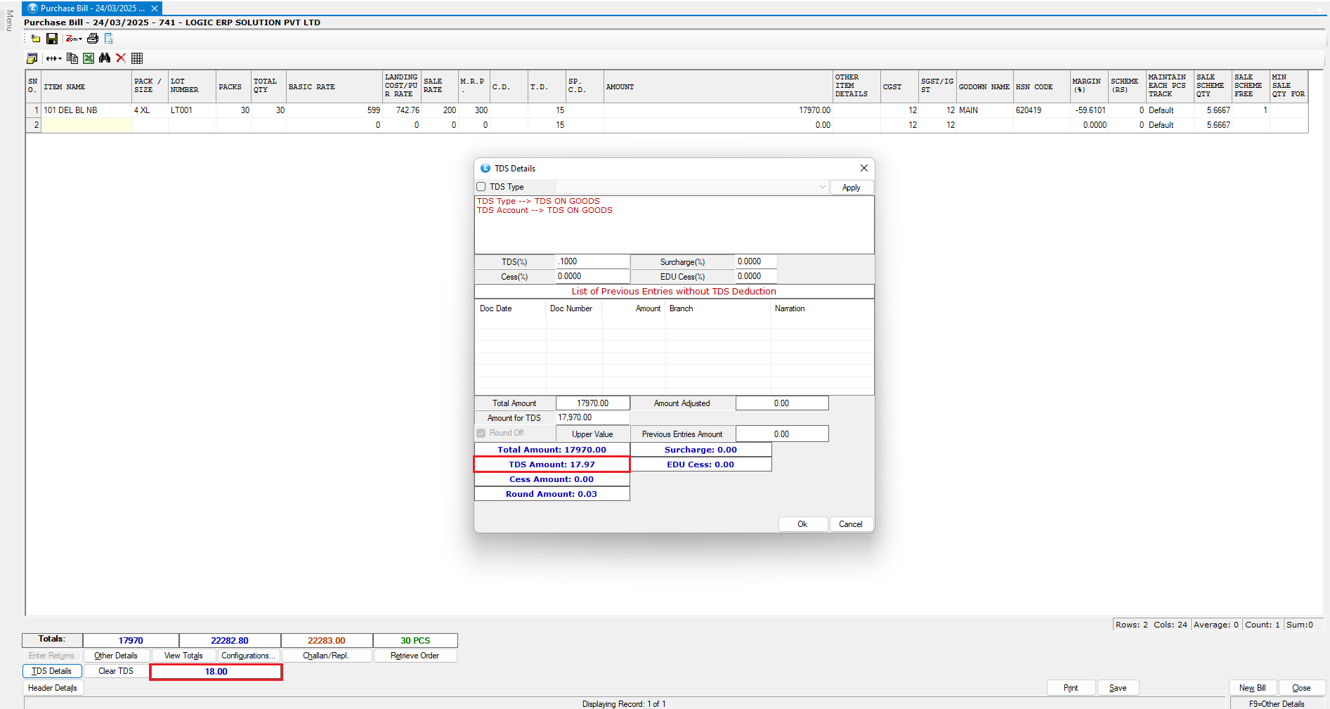Click the red X delete icon
1330x709 pixels.
coord(121,58)
